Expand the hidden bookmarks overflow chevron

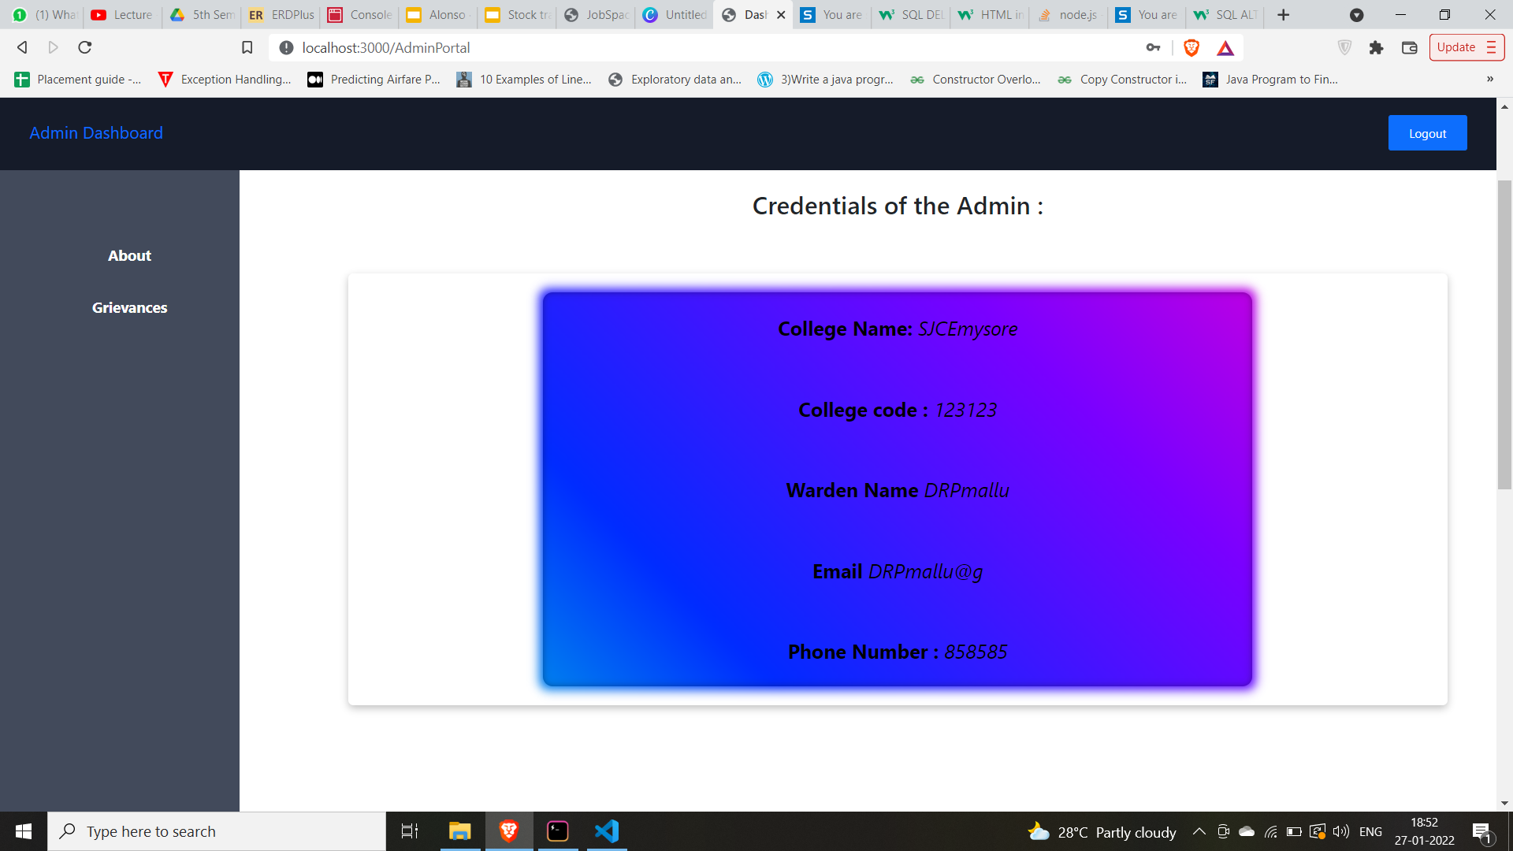(1489, 79)
